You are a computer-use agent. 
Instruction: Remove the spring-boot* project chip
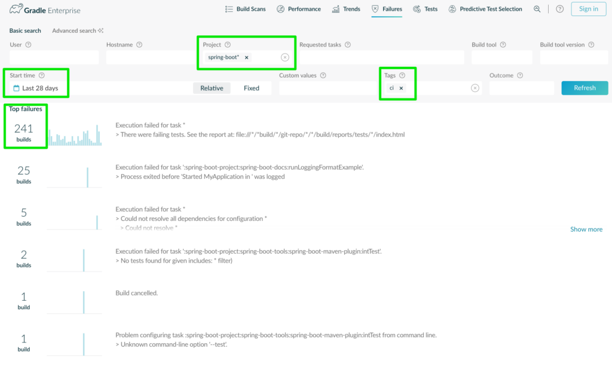click(x=247, y=58)
